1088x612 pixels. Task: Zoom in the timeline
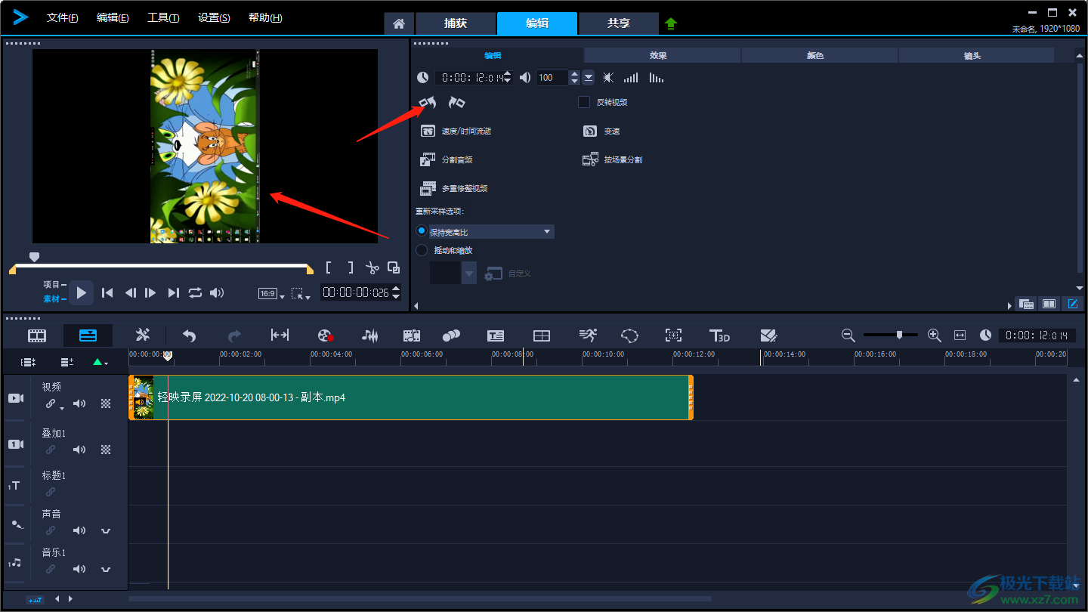point(934,335)
